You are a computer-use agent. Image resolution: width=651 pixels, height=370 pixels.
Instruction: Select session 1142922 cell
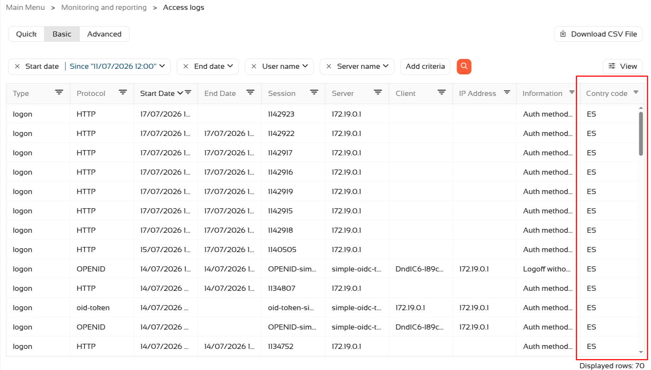pos(293,133)
